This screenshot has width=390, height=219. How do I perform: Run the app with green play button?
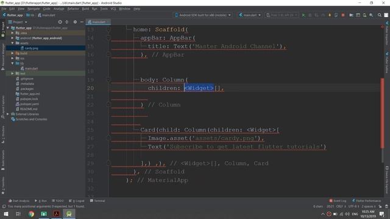coord(303,15)
